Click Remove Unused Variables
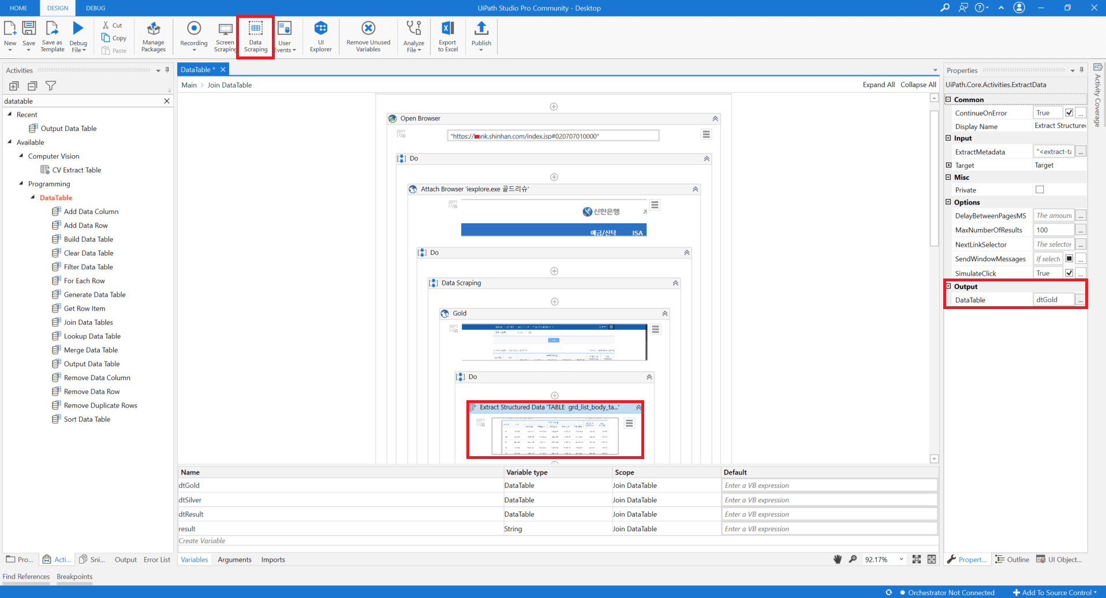Image resolution: width=1106 pixels, height=598 pixels. click(368, 36)
